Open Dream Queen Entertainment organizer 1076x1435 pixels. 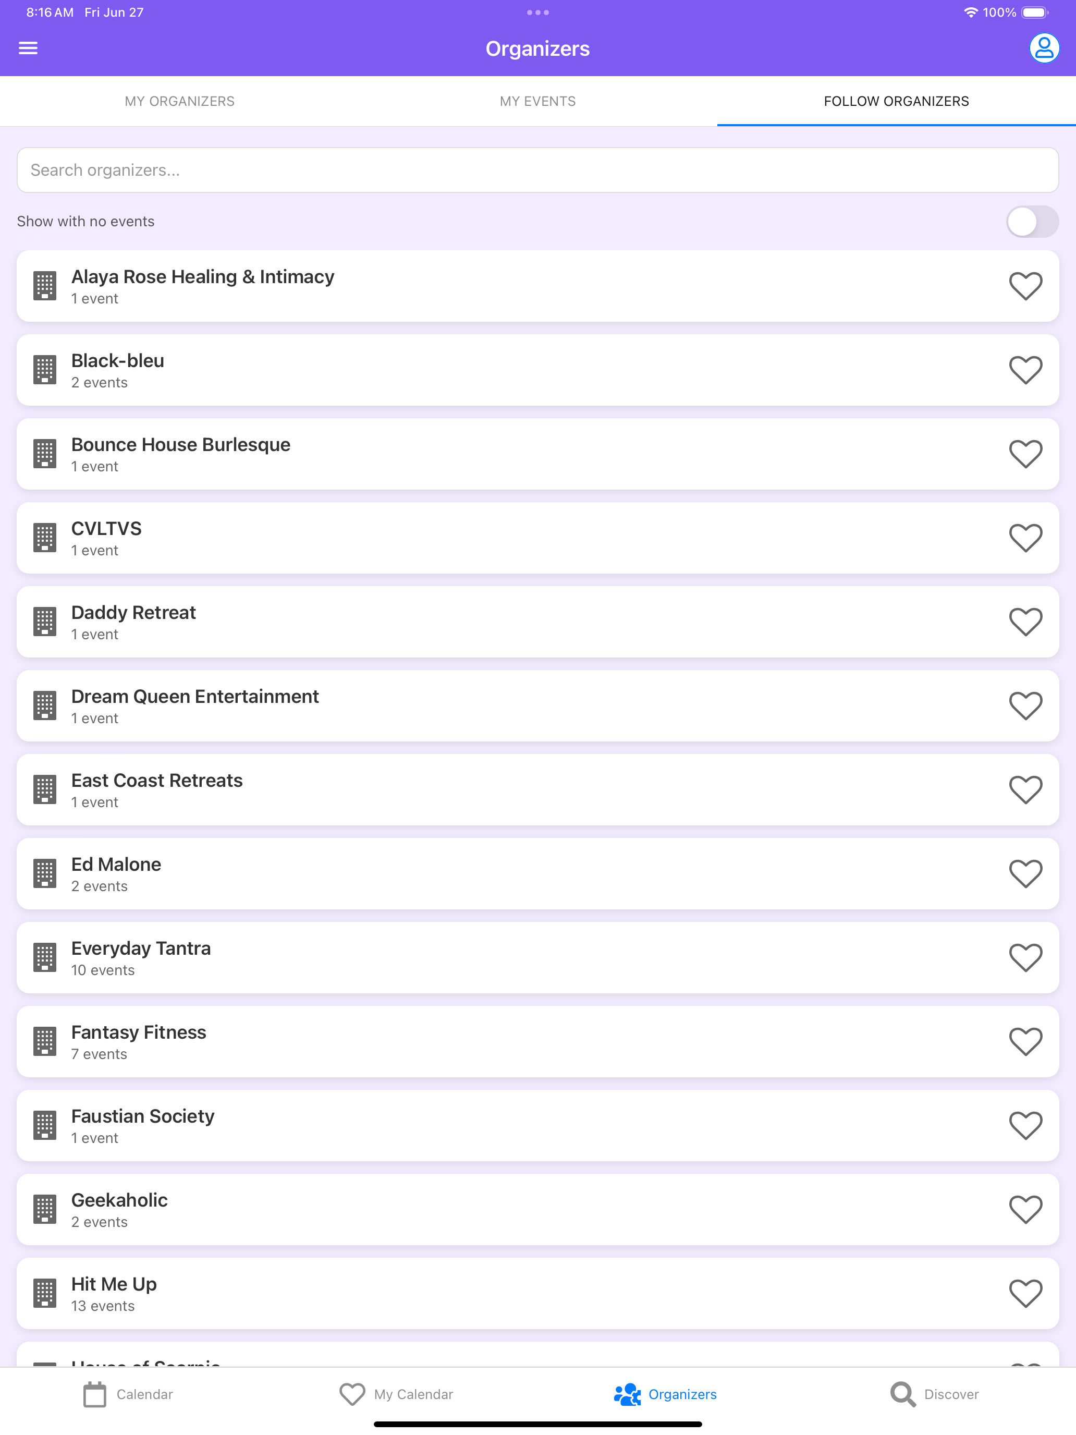537,706
